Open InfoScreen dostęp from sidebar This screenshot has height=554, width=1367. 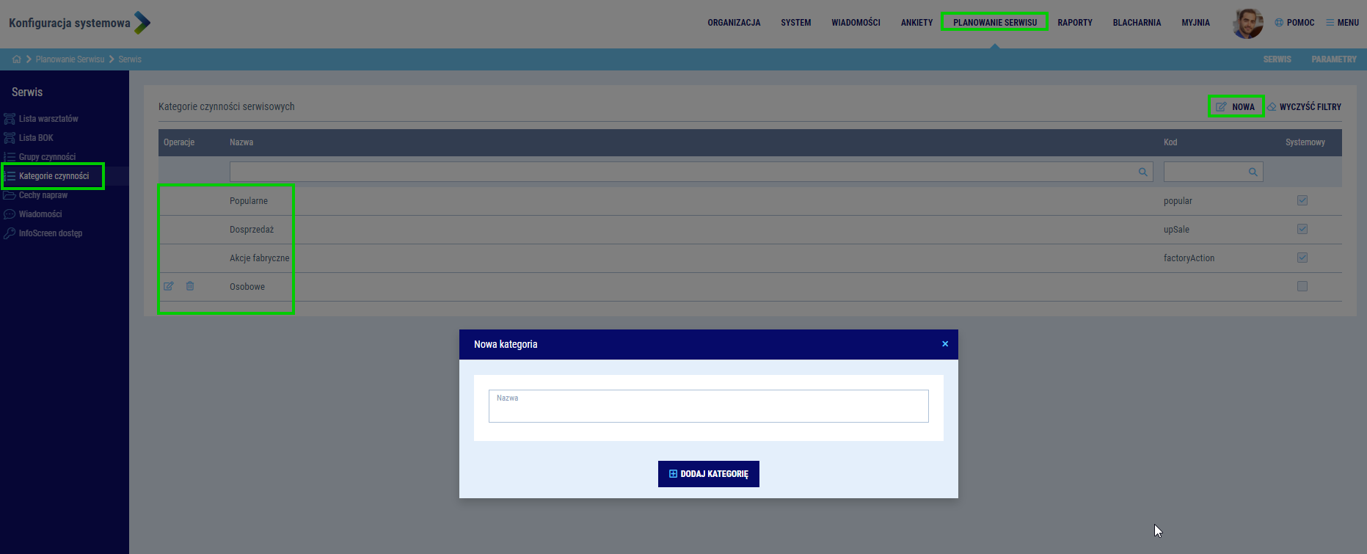[x=50, y=233]
